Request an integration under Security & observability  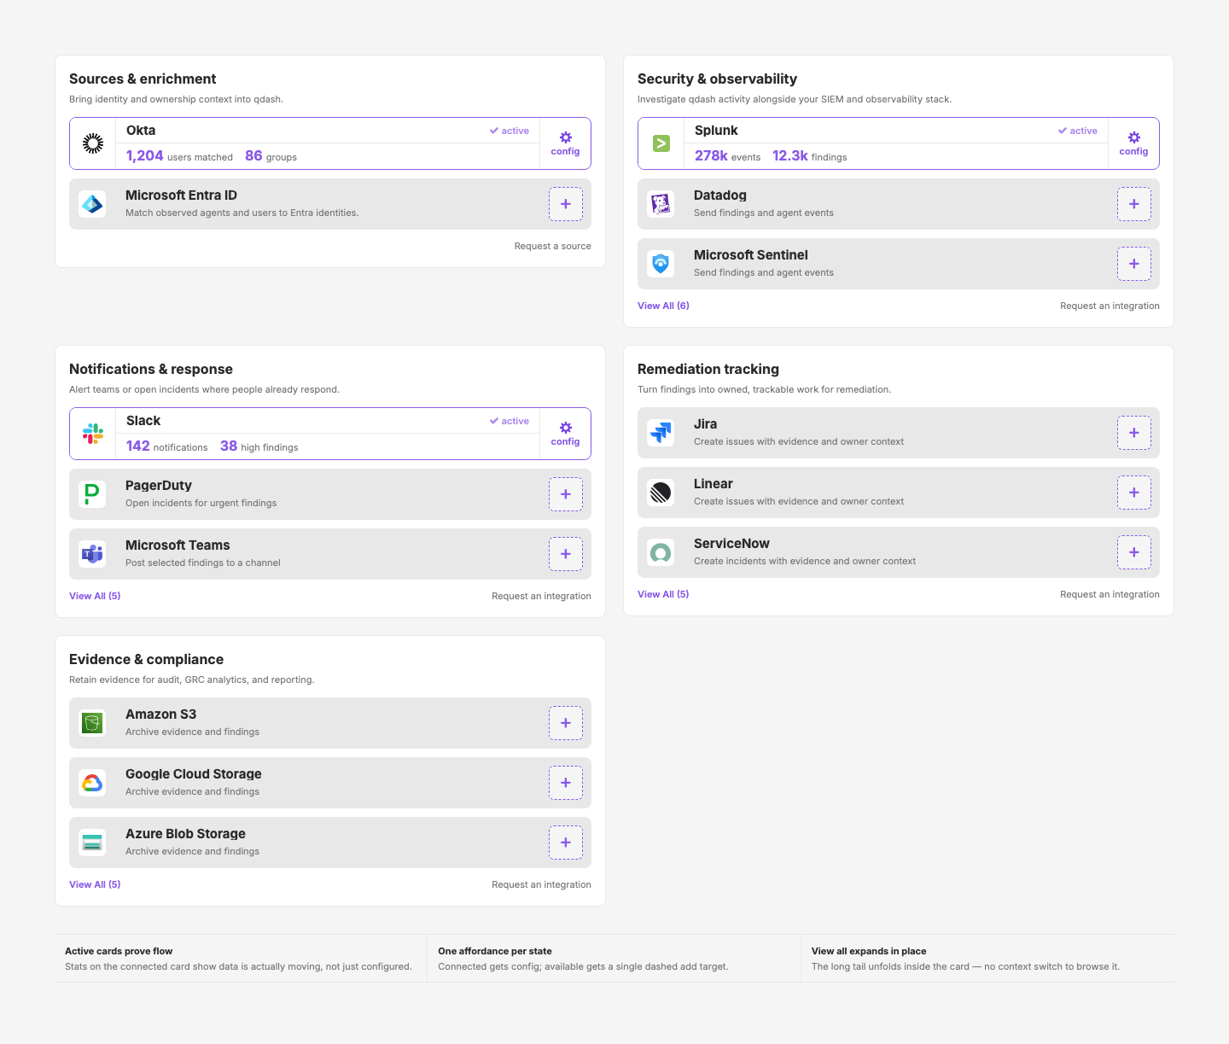pyautogui.click(x=1110, y=306)
